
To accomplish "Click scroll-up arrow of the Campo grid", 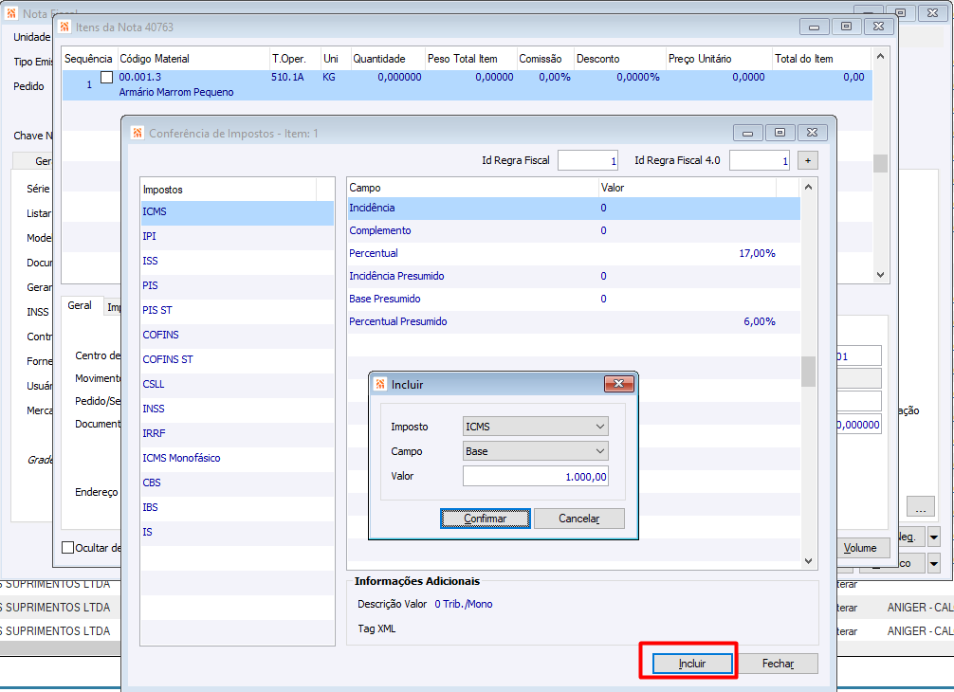I will click(x=808, y=187).
